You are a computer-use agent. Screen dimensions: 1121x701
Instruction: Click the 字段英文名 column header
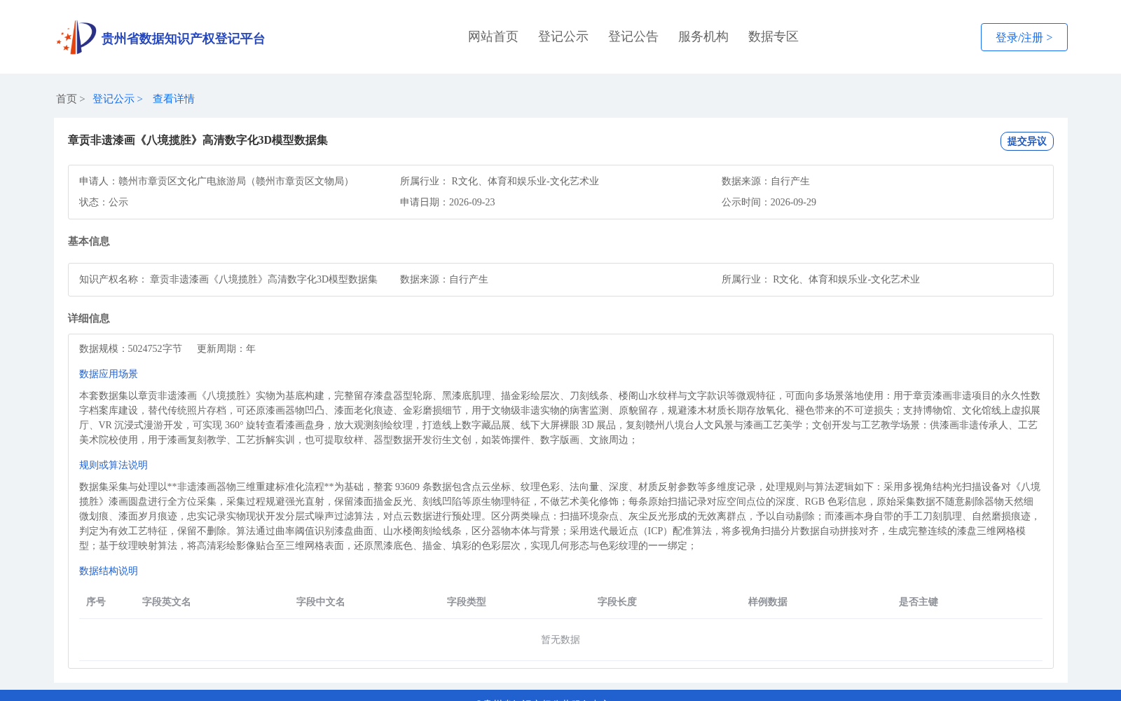click(167, 602)
